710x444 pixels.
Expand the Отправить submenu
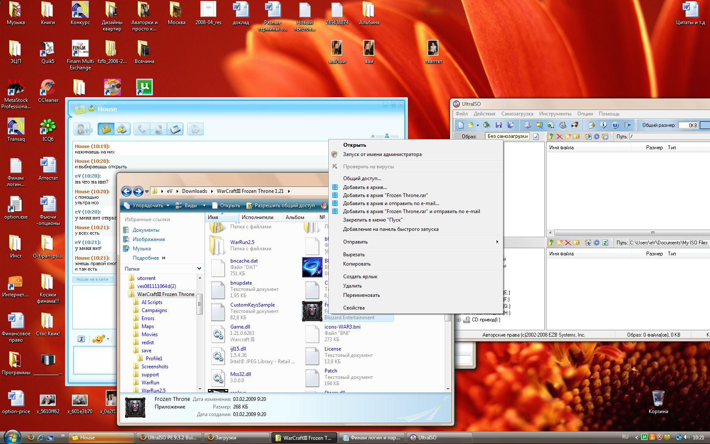point(416,242)
